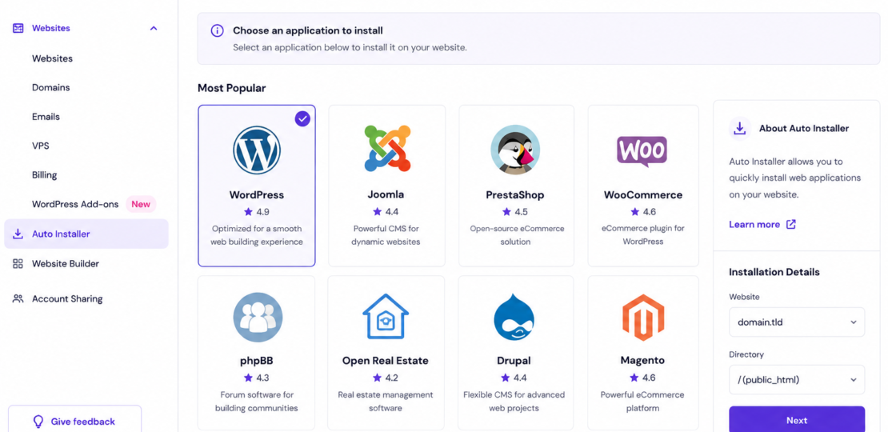Click the Installation Details heading
The image size is (888, 432).
pos(774,272)
